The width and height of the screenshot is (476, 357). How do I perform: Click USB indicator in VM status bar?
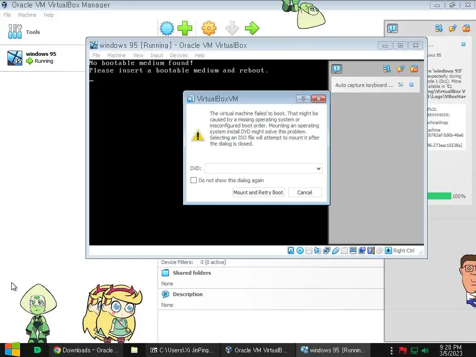pyautogui.click(x=336, y=251)
